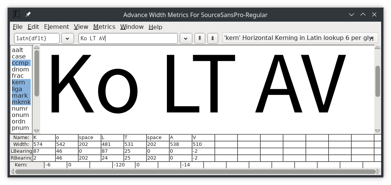Click the horizontal scroll left arrow
Screen dimensions: 391x185
pyautogui.click(x=13, y=172)
